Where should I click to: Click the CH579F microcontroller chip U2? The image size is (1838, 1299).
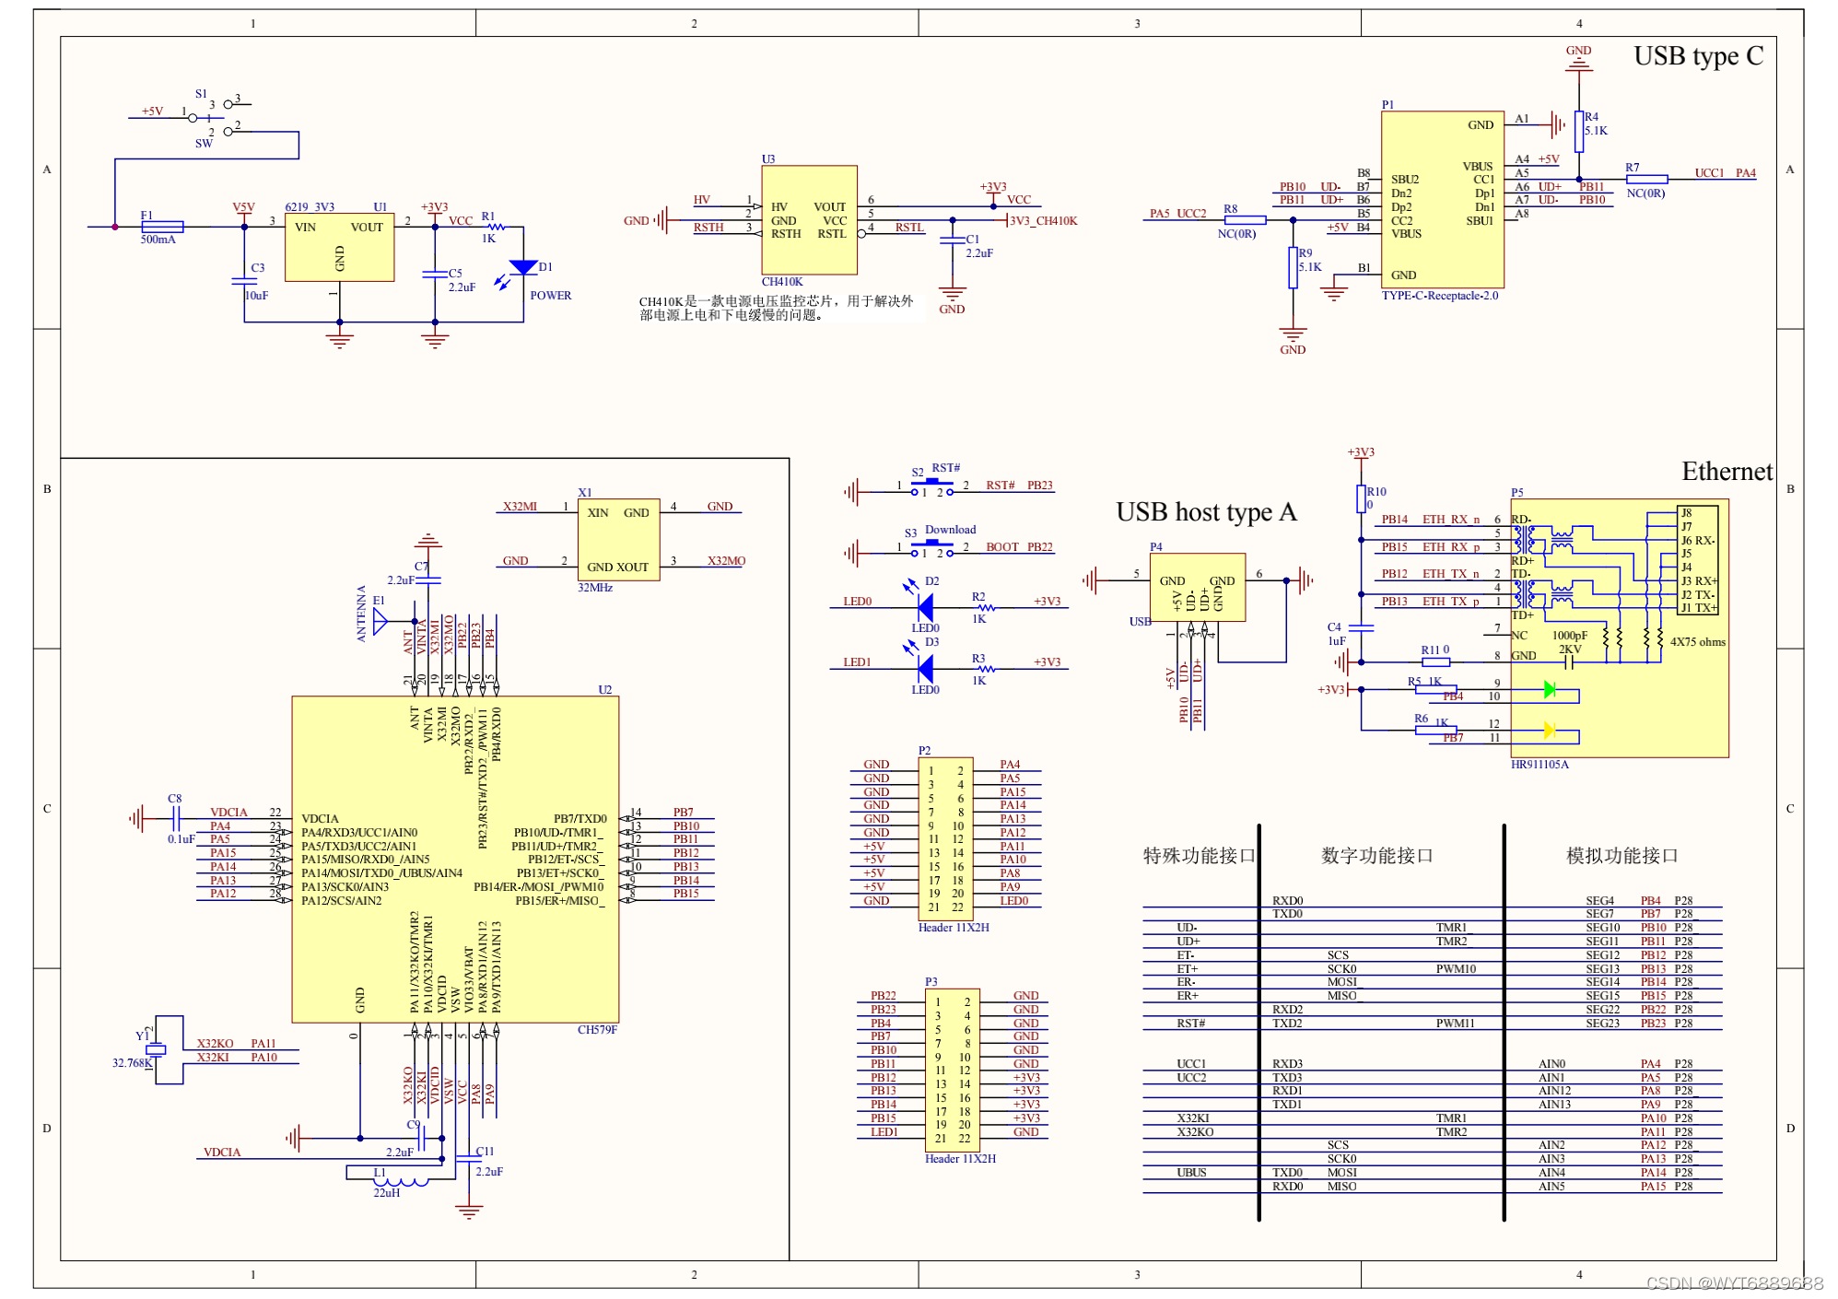(454, 859)
